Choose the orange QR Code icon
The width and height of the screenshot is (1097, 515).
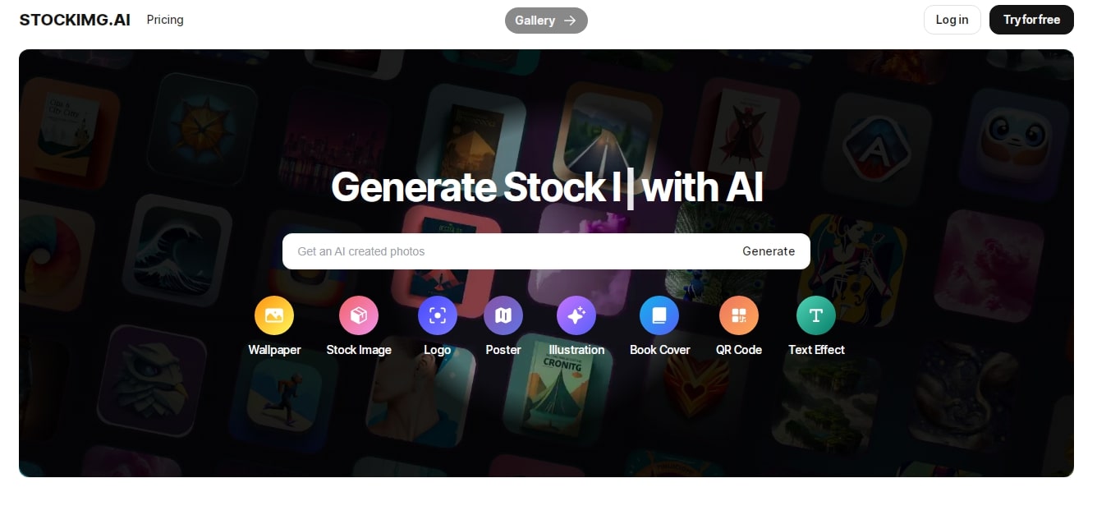pos(739,315)
